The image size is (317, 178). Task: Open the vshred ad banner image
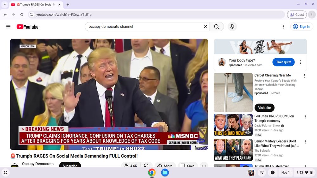click(260, 47)
